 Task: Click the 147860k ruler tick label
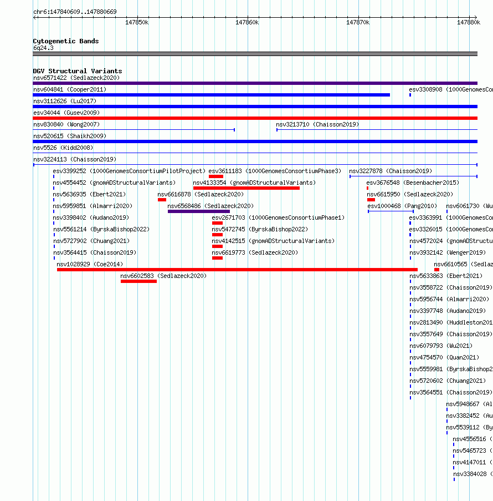[247, 22]
